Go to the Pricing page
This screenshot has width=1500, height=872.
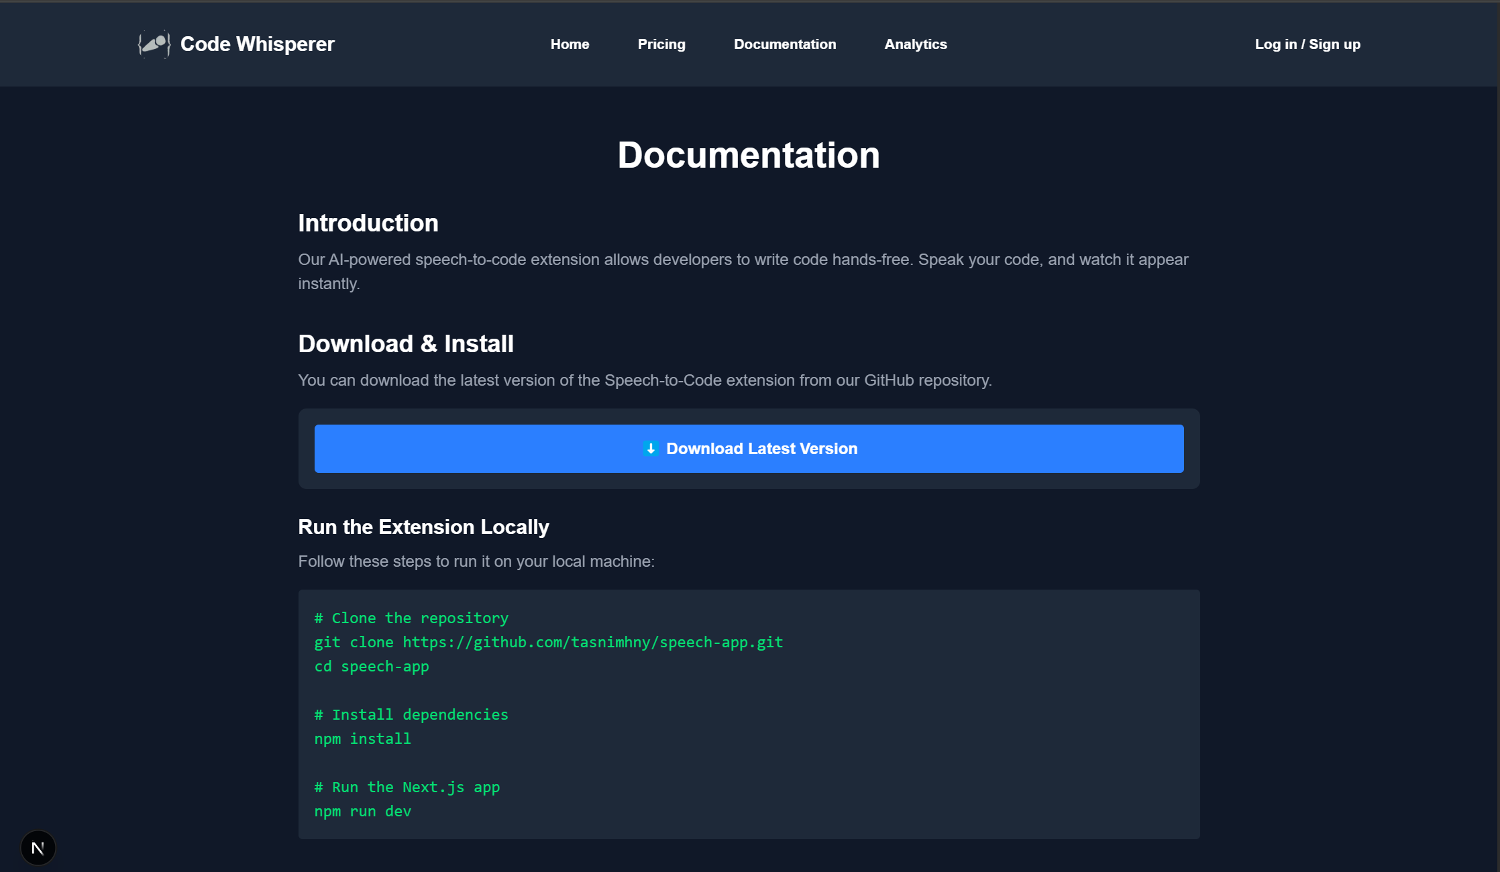pos(661,44)
